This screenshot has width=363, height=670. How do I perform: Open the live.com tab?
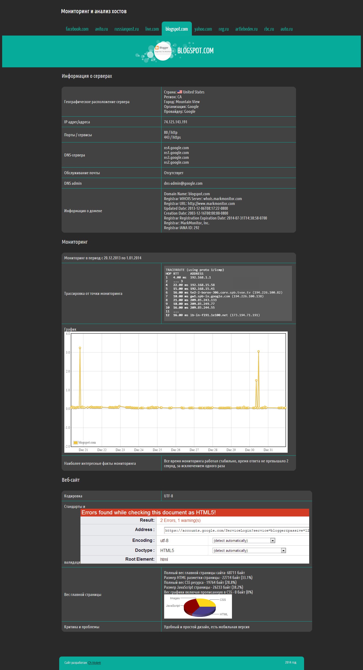[x=152, y=29]
